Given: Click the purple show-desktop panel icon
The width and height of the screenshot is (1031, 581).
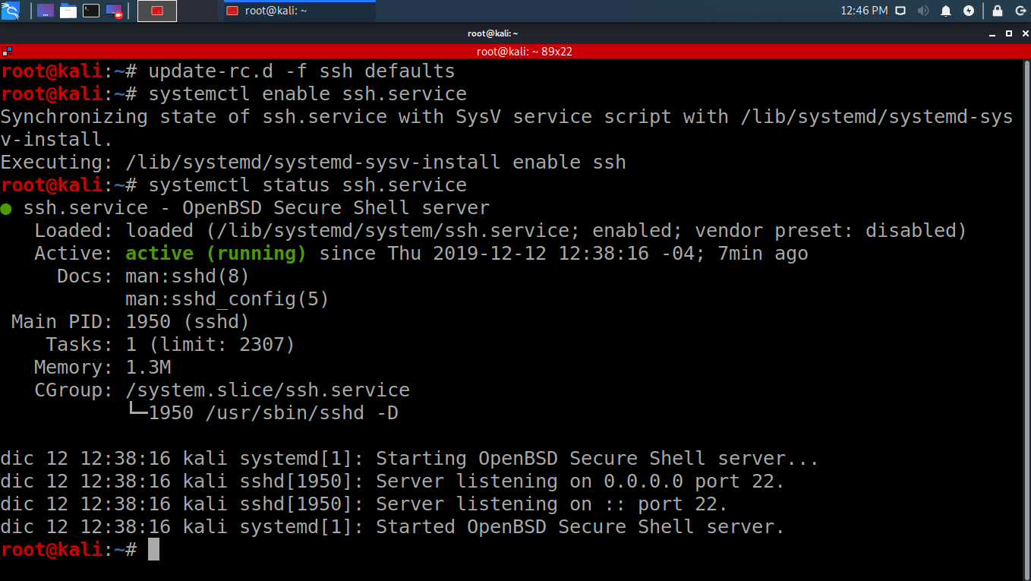Looking at the screenshot, I should tap(46, 11).
